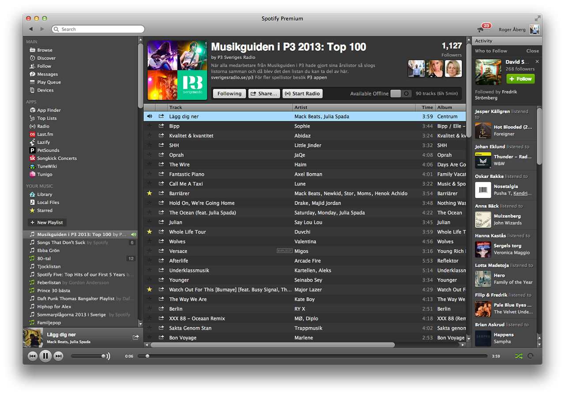Open the notifications icon showing 23
This screenshot has height=396, width=565.
click(x=481, y=29)
